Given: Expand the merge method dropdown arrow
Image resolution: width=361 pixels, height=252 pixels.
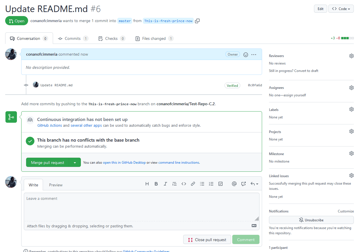Looking at the screenshot, I should pyautogui.click(x=75, y=163).
